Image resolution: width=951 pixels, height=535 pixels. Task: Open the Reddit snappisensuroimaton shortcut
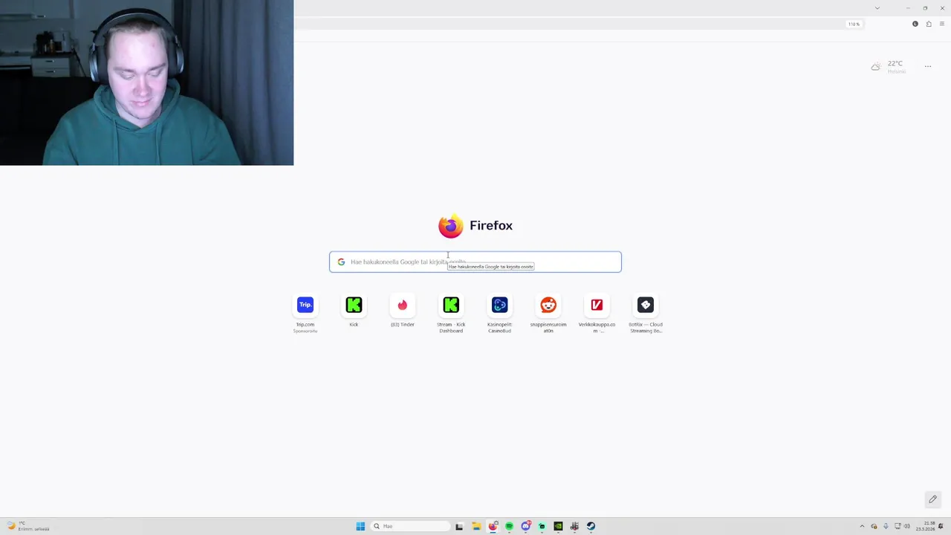548,314
